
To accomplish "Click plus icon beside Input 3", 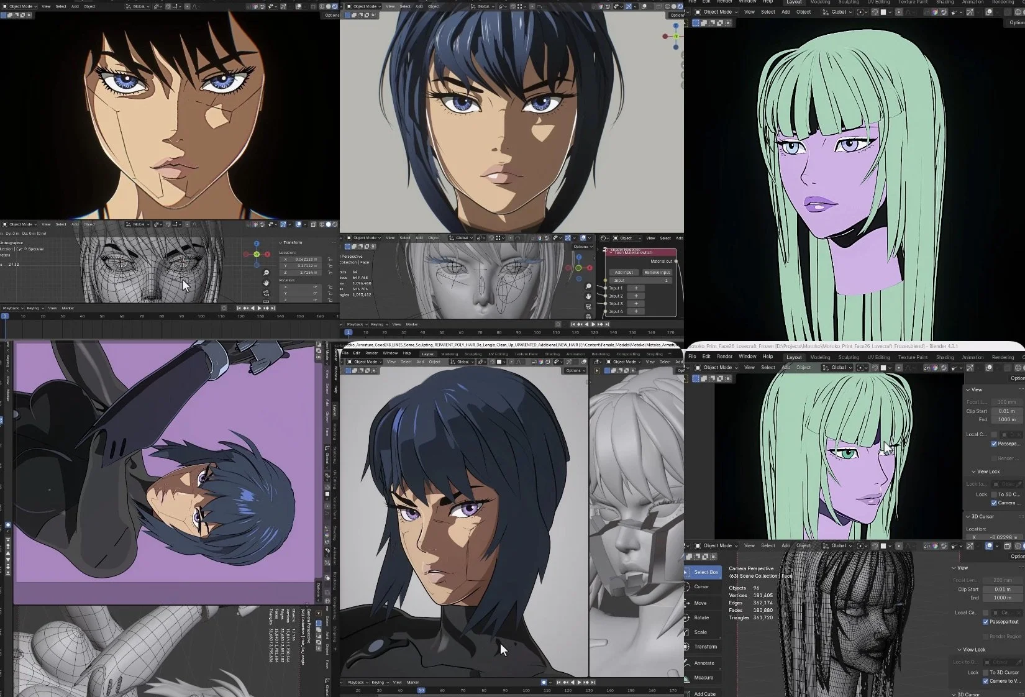I will point(636,304).
